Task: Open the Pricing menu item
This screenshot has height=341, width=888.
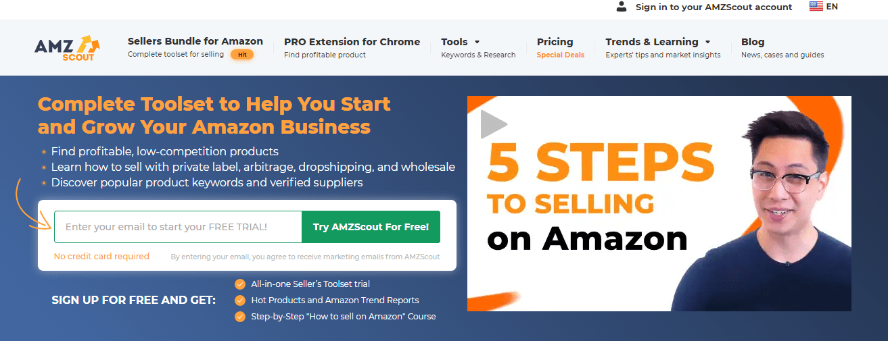Action: pyautogui.click(x=555, y=42)
